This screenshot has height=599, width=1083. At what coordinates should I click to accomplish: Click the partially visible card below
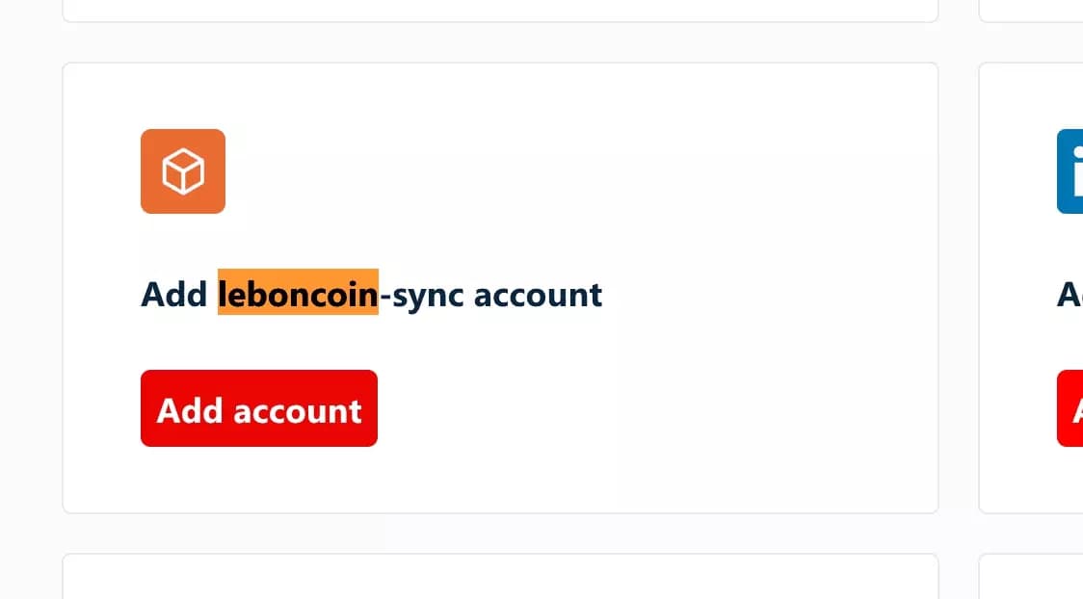(x=500, y=576)
